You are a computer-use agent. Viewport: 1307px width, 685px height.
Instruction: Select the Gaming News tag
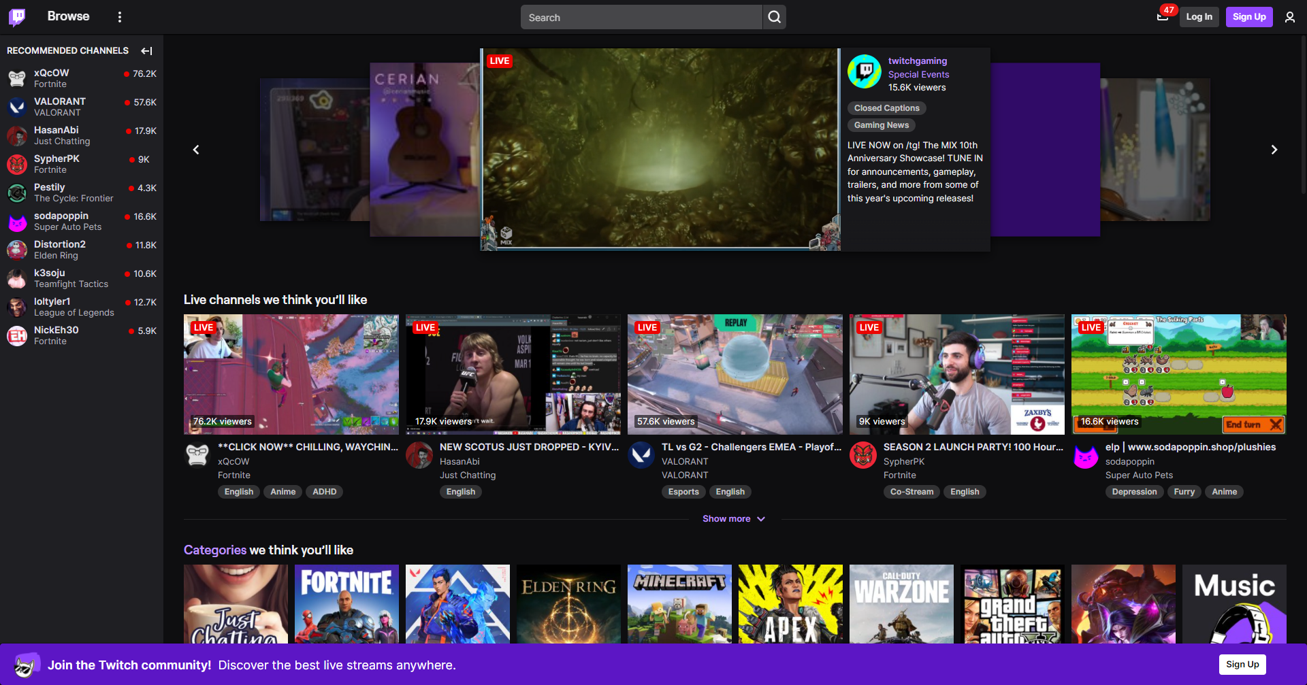pos(882,125)
